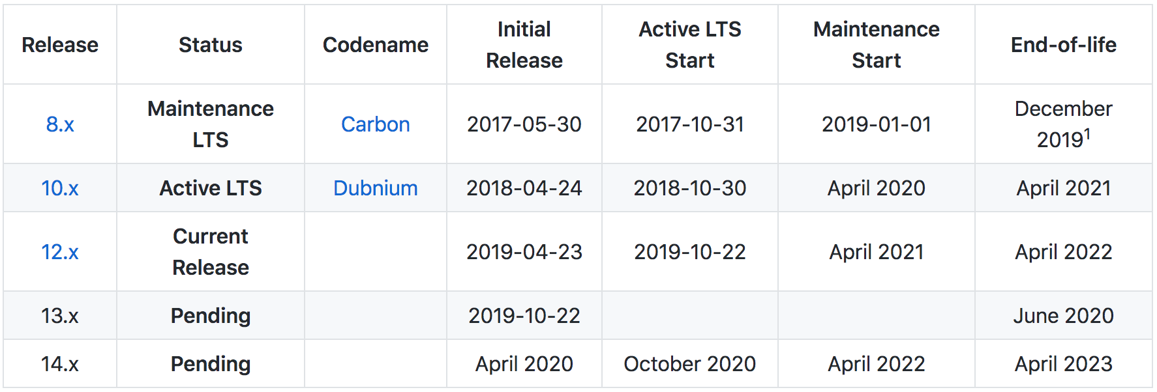Select the Active LTS Start header

pyautogui.click(x=690, y=45)
